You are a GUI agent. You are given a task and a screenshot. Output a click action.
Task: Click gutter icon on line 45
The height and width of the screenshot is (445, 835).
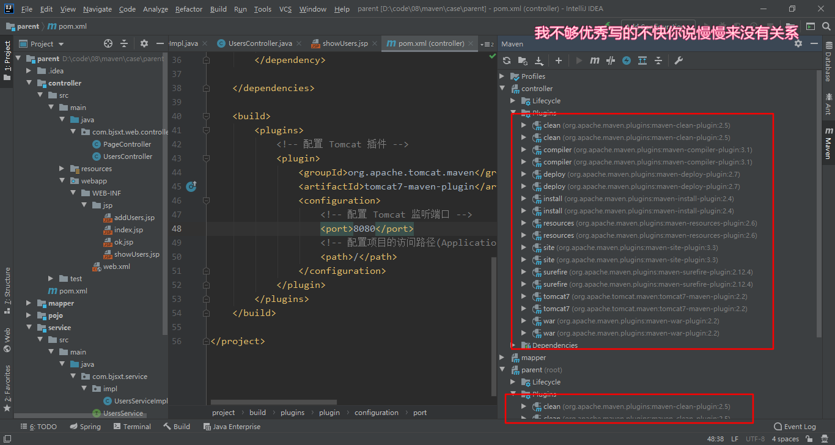point(191,186)
